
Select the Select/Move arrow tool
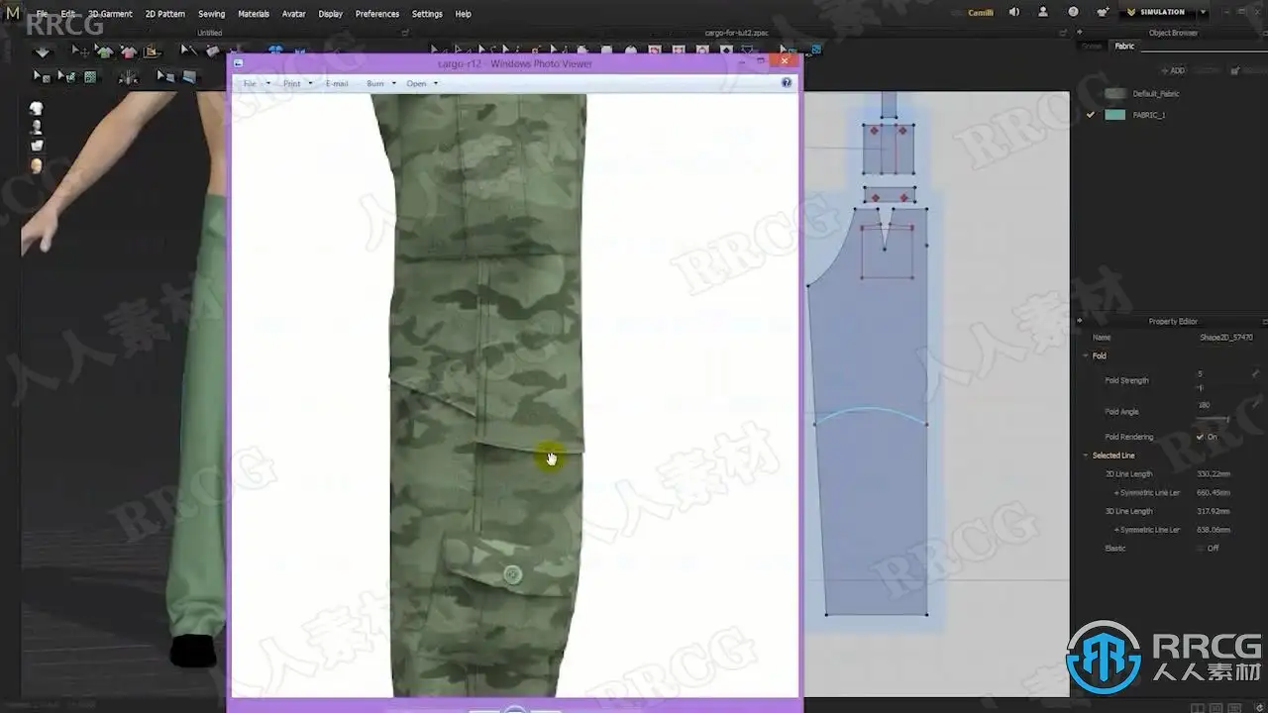tap(79, 51)
